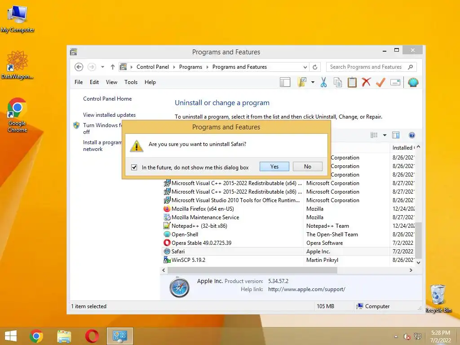This screenshot has height=345, width=460.
Task: Click the folder options toolbar icon
Action: click(x=301, y=83)
